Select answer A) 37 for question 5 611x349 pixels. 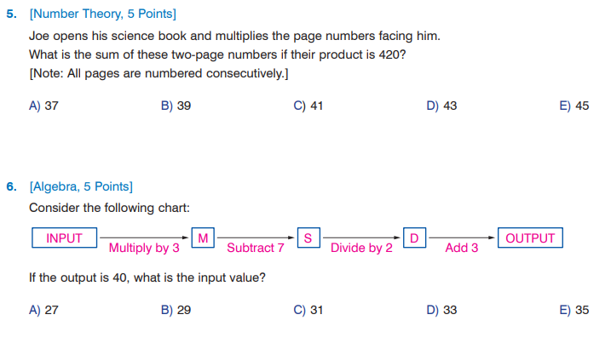pyautogui.click(x=43, y=106)
